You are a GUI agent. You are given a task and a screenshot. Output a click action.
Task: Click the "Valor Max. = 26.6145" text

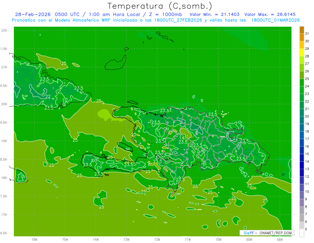tap(270, 14)
